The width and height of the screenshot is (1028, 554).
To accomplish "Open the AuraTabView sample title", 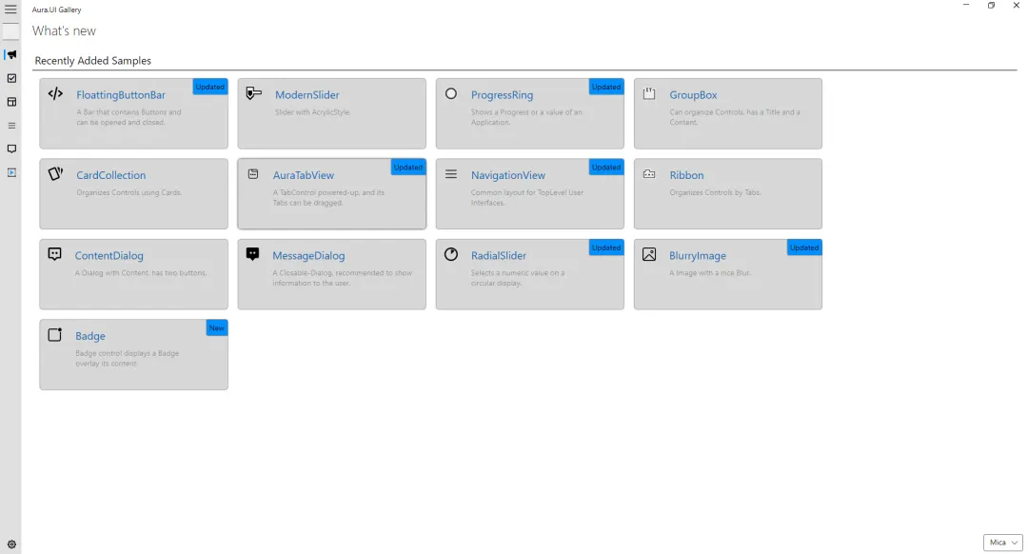I will tap(304, 175).
